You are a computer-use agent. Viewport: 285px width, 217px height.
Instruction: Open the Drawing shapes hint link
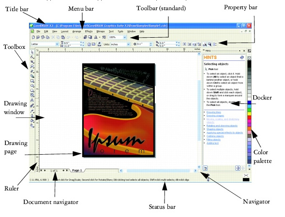pos(215,116)
